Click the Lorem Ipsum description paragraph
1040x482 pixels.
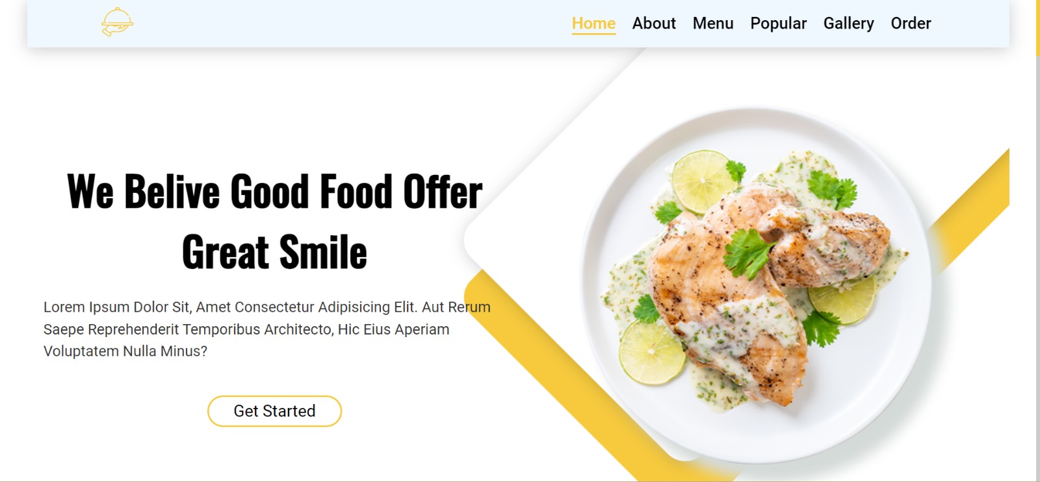pos(266,329)
